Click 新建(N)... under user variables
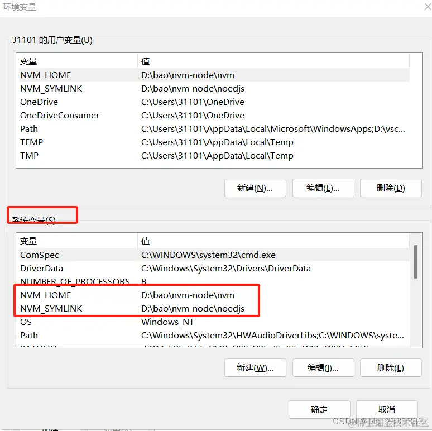Screen dimensions: 432x431 [255, 188]
